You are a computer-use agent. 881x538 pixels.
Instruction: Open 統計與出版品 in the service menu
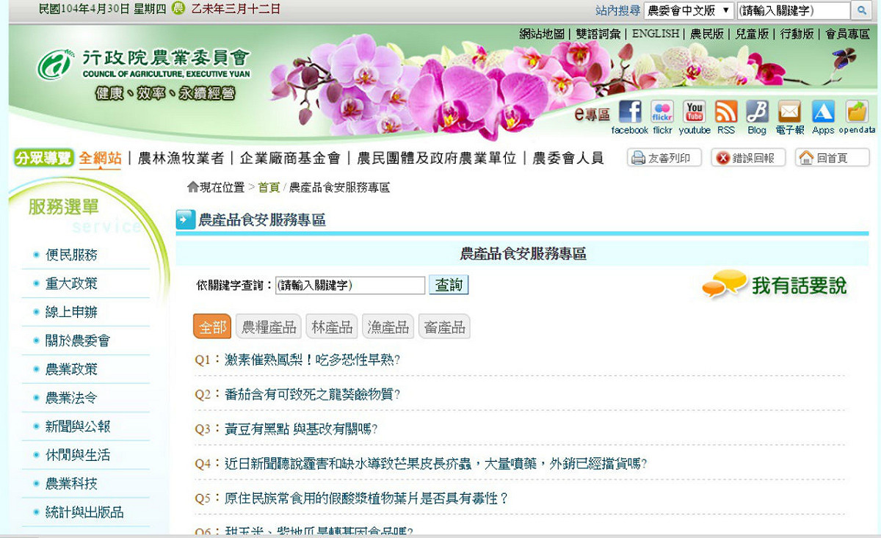[x=84, y=512]
